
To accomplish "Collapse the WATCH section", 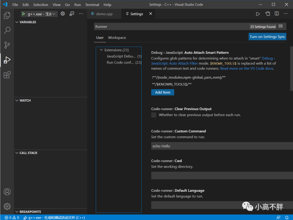I will click(17, 101).
